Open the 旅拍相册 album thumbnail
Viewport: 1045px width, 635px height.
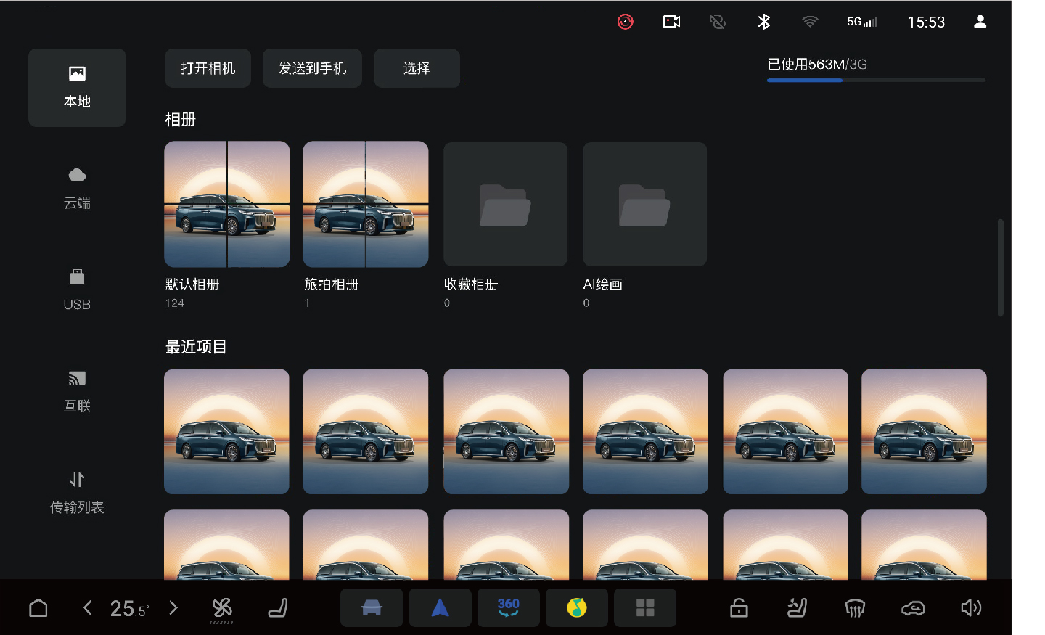[x=366, y=204]
